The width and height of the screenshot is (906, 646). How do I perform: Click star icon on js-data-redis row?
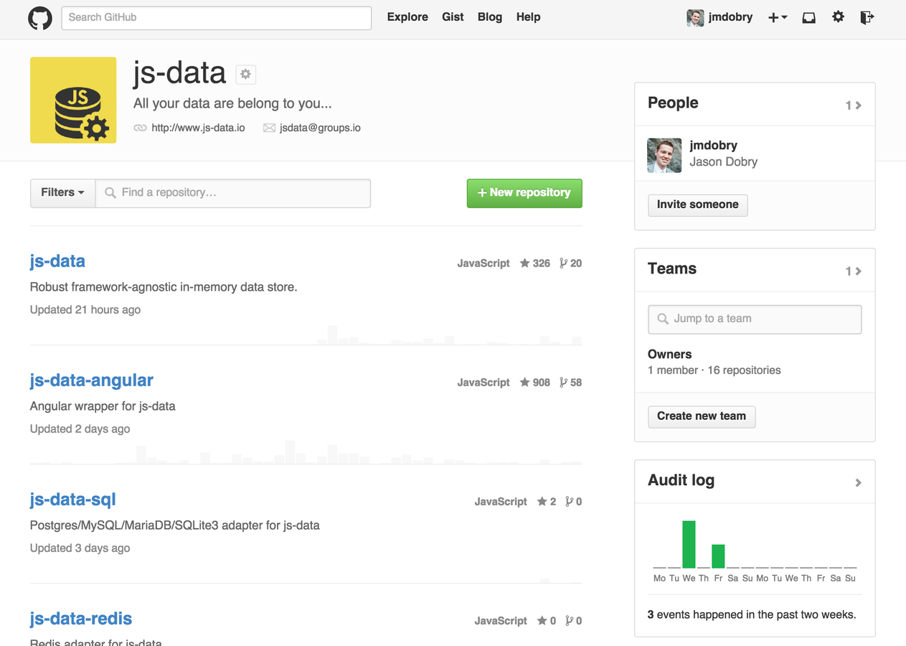click(542, 621)
